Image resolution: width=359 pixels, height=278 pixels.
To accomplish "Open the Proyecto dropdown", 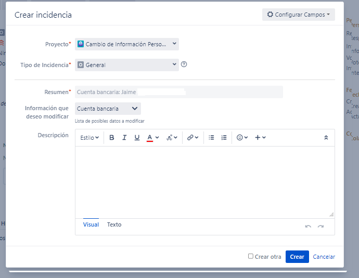I will pyautogui.click(x=127, y=44).
